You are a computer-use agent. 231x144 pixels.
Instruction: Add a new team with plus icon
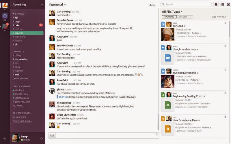(5, 138)
